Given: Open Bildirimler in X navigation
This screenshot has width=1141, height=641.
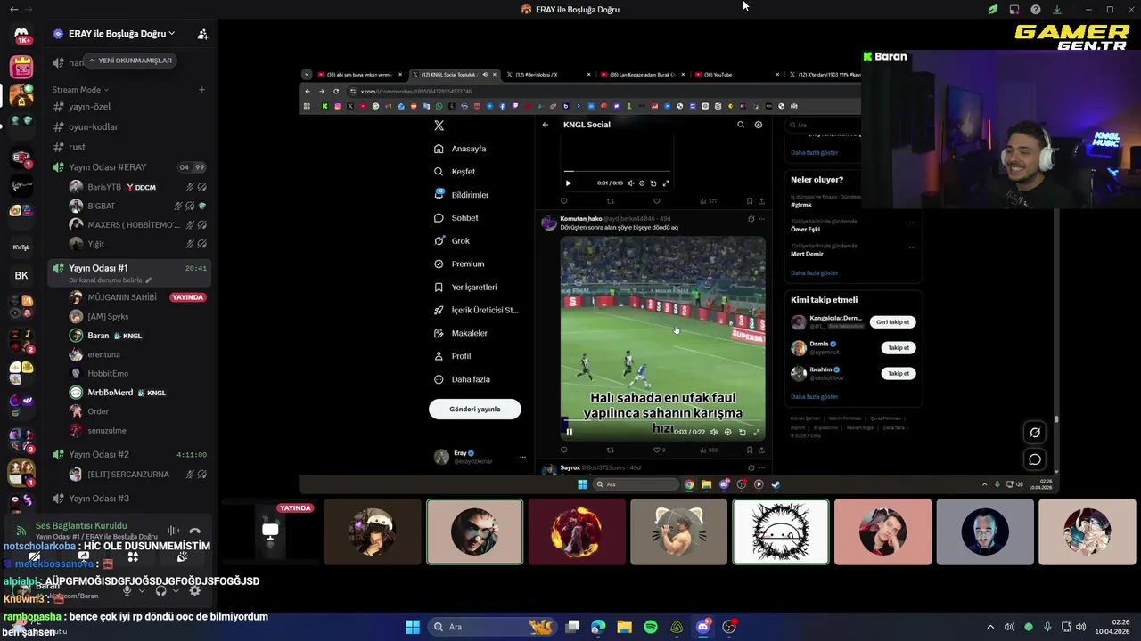Looking at the screenshot, I should pos(462,195).
